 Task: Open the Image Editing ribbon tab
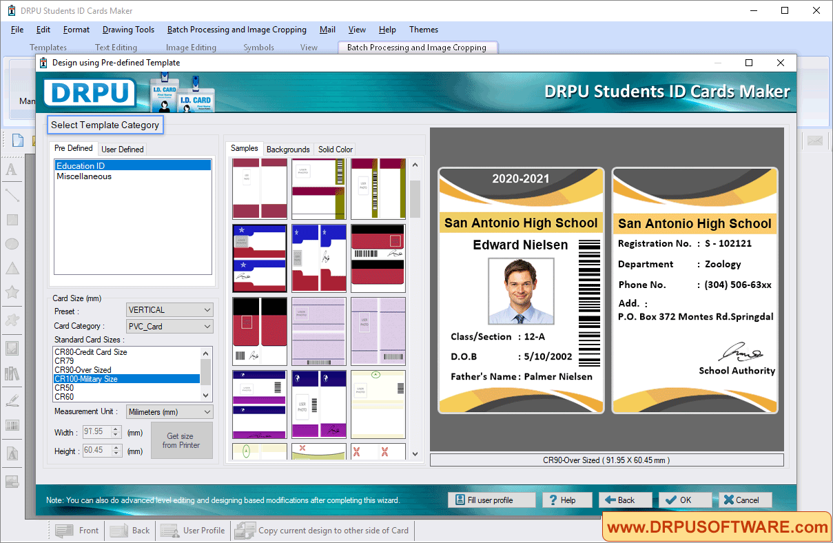click(191, 48)
